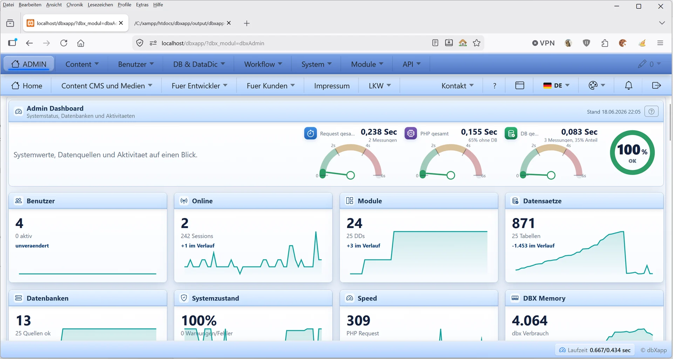Image resolution: width=673 pixels, height=359 pixels.
Task: Click the address bar URL field
Action: (294, 43)
